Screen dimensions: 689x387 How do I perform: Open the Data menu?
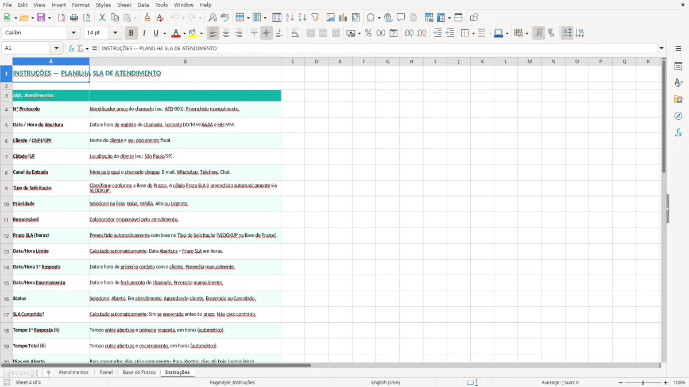(x=143, y=5)
